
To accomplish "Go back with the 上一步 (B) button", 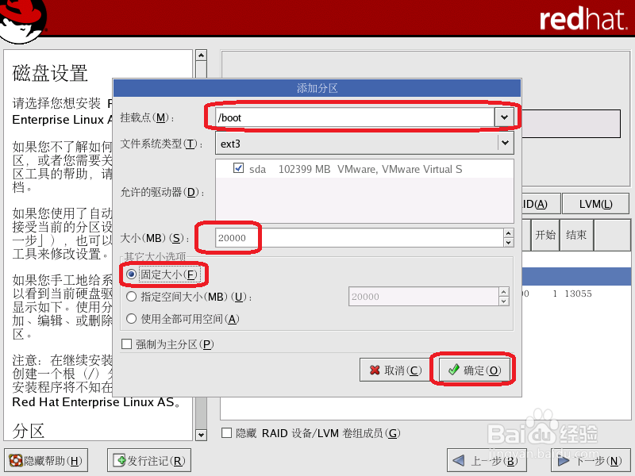I will tap(487, 461).
